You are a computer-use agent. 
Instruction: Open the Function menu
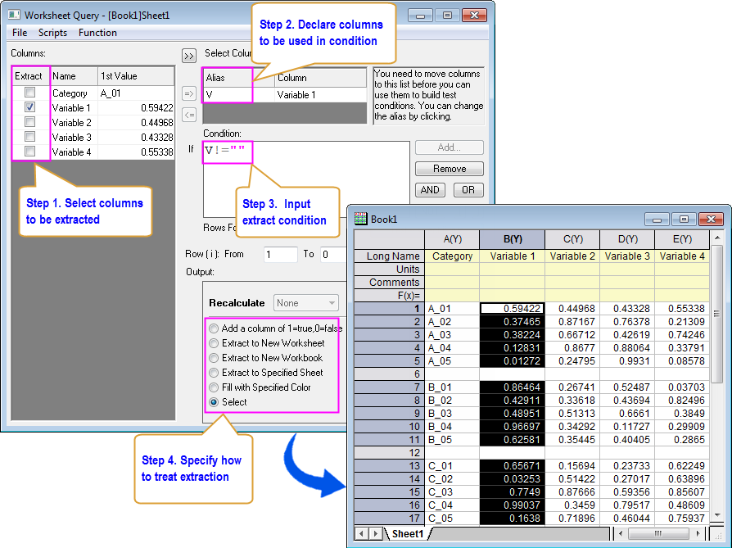point(97,33)
